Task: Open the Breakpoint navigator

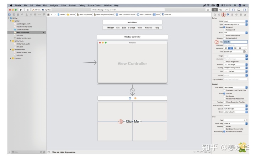Action: [x=39, y=15]
